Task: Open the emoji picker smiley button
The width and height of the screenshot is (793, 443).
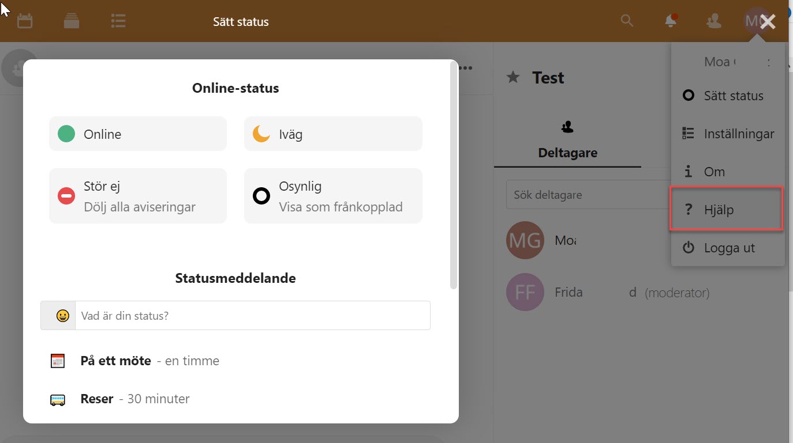Action: [x=58, y=316]
